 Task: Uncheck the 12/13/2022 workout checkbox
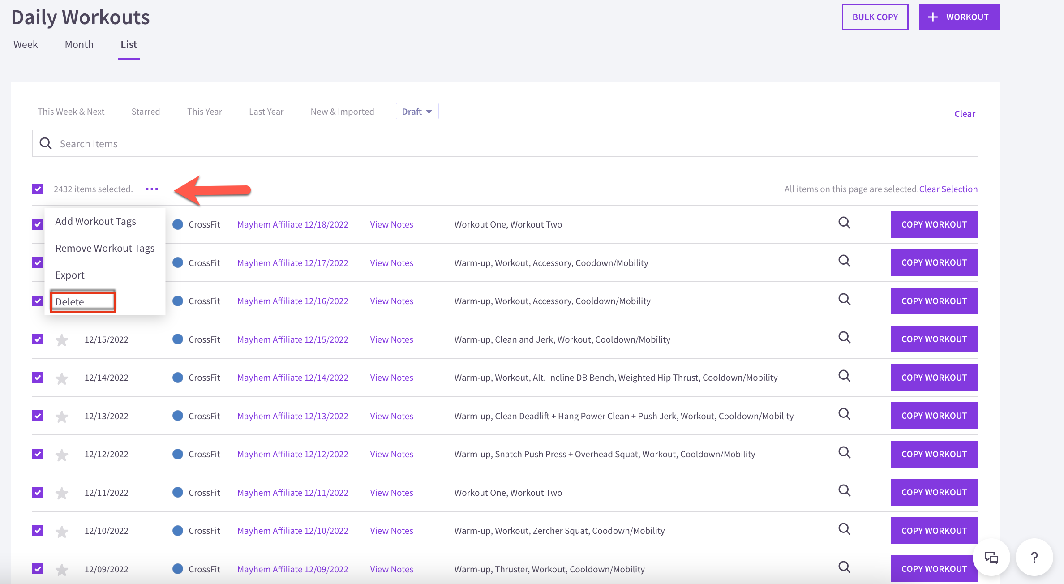tap(38, 416)
